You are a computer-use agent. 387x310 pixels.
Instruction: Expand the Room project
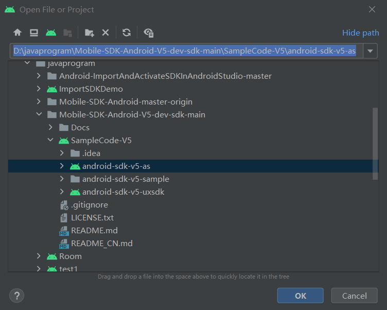(39, 256)
